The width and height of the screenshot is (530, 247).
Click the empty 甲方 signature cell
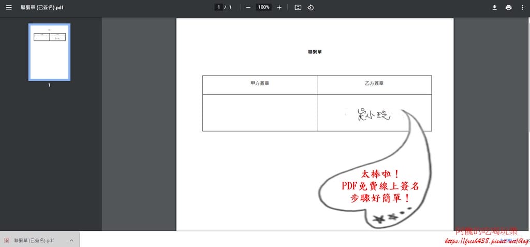260,113
